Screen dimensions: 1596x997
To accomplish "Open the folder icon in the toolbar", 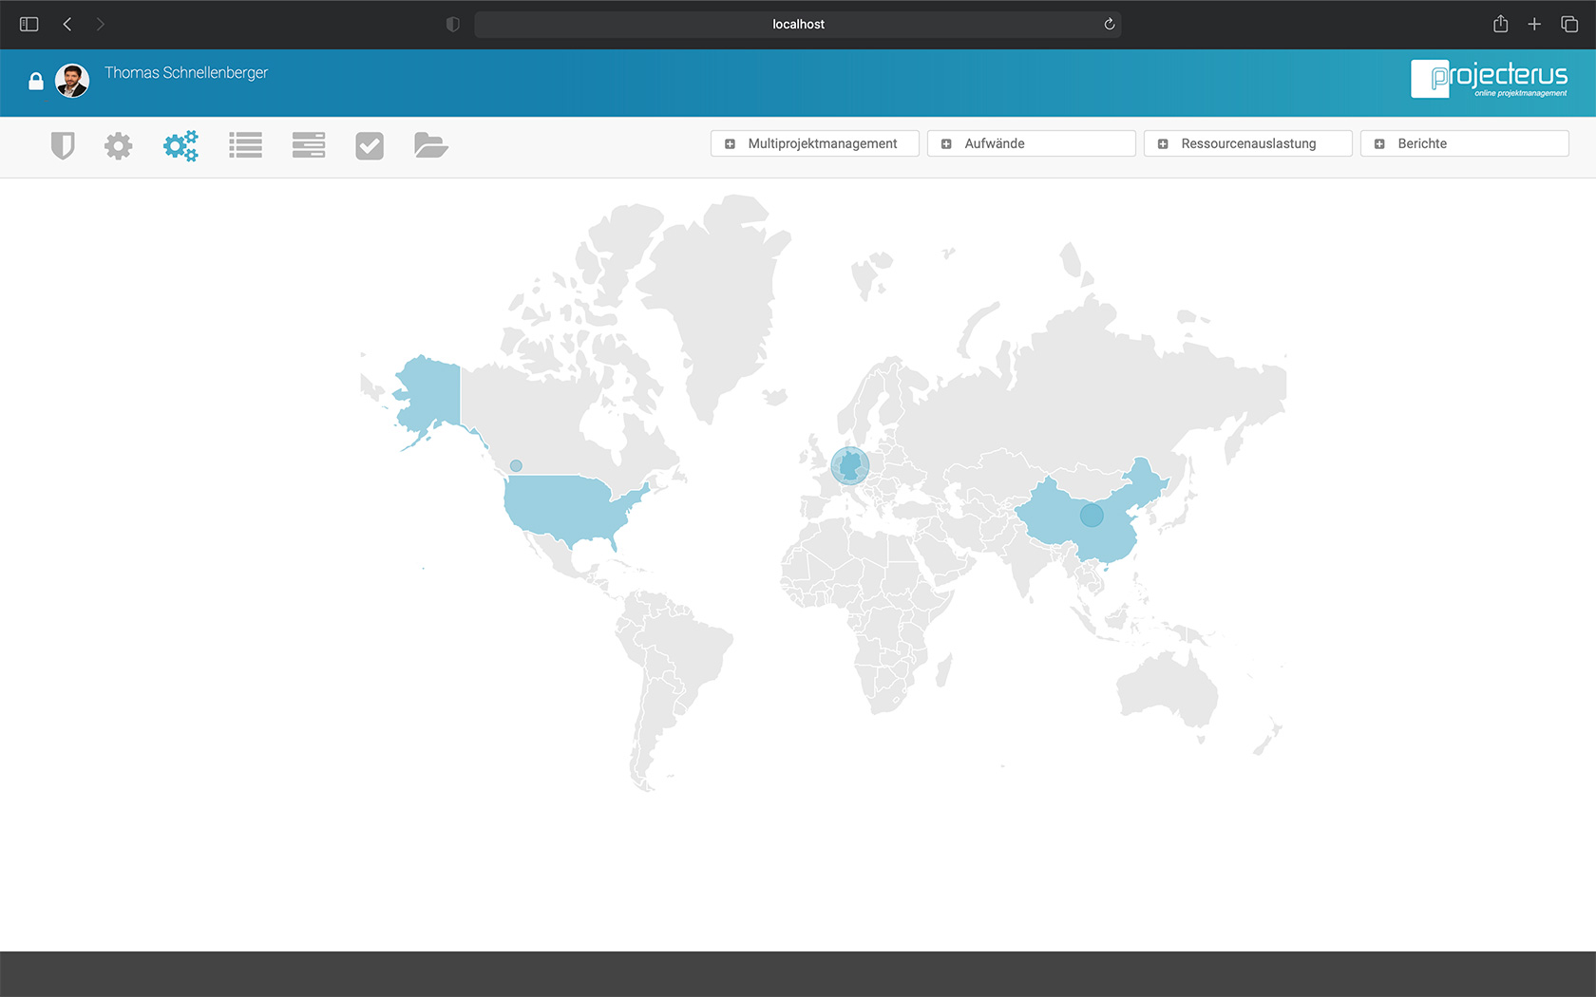I will pos(430,145).
